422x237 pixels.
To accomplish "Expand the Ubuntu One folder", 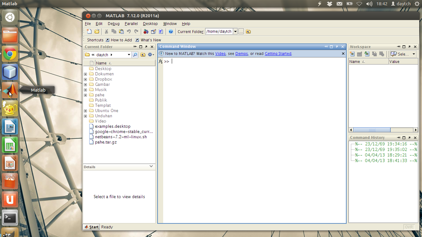I will pos(85,111).
